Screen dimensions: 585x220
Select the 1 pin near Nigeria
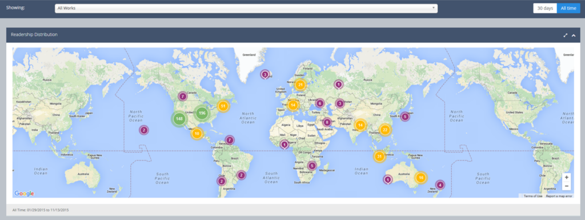click(x=285, y=145)
